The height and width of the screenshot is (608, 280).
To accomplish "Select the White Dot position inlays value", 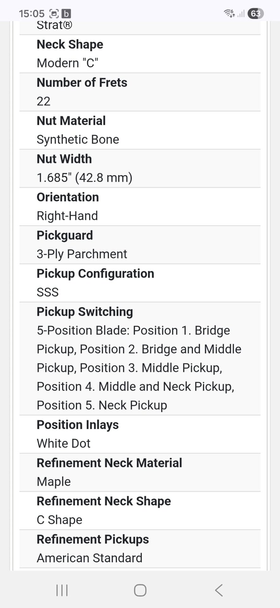I will coord(64,443).
